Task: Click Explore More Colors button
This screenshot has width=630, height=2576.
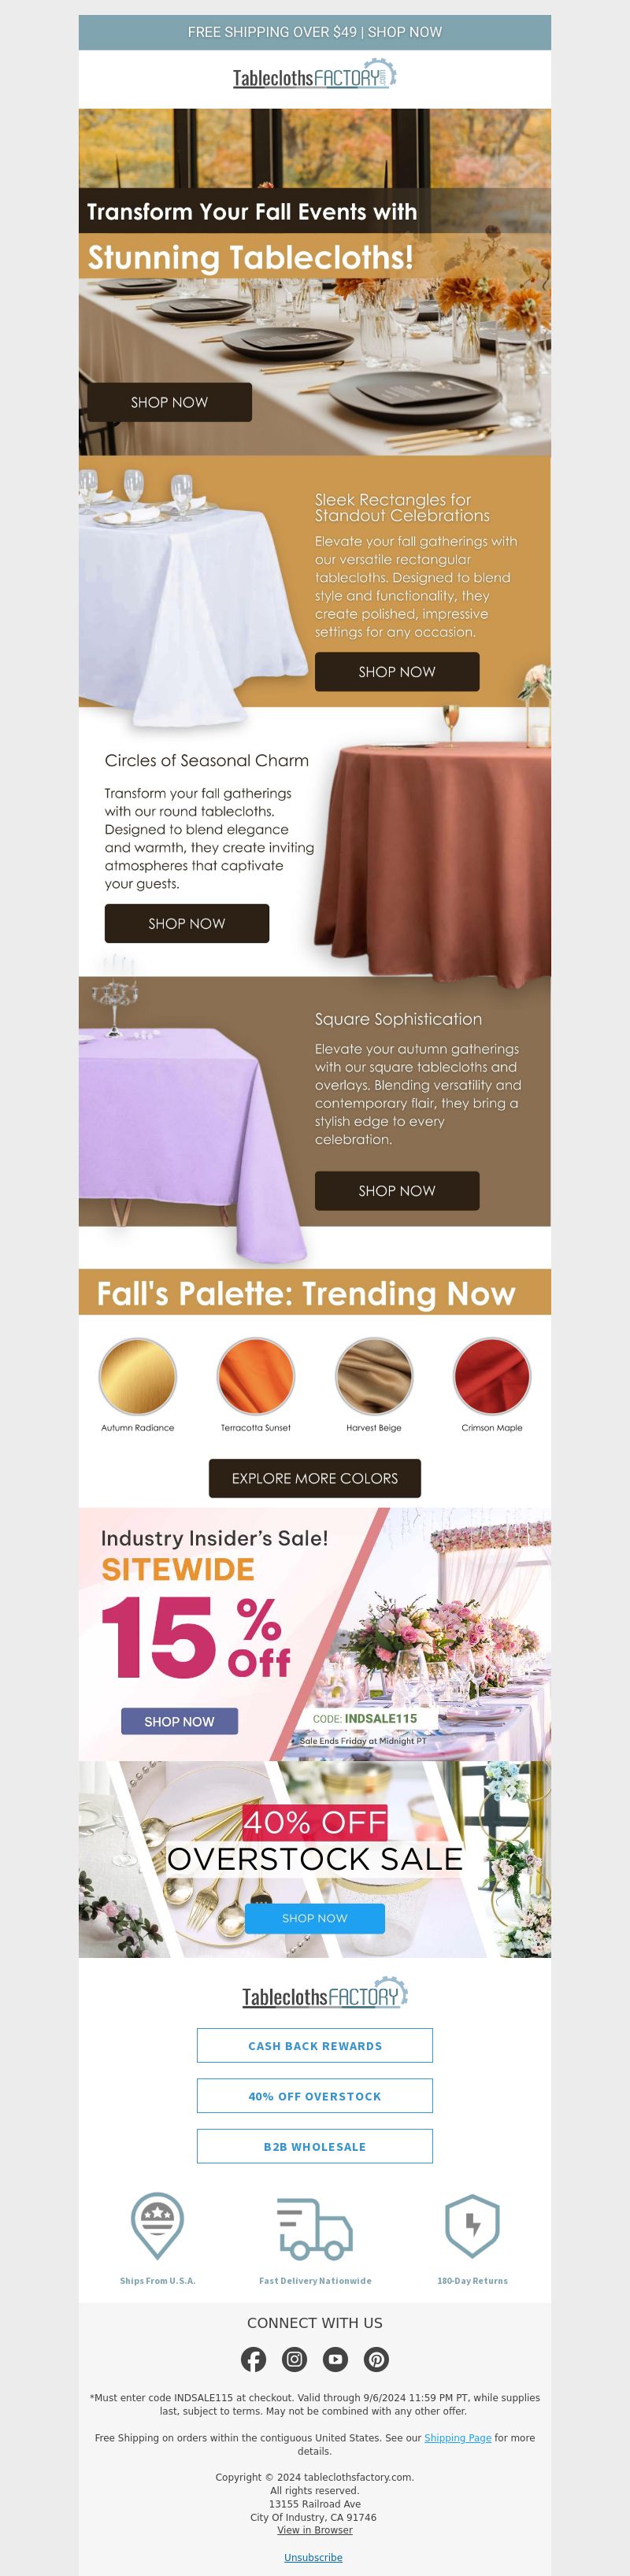Action: (x=315, y=1478)
